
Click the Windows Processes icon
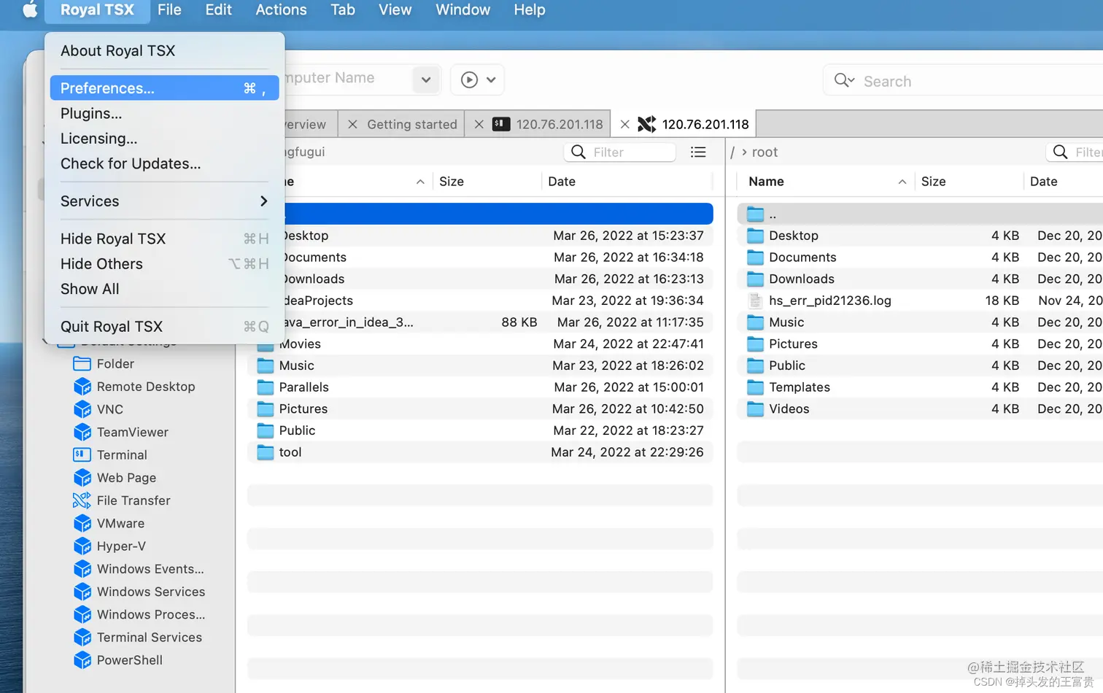(x=82, y=614)
